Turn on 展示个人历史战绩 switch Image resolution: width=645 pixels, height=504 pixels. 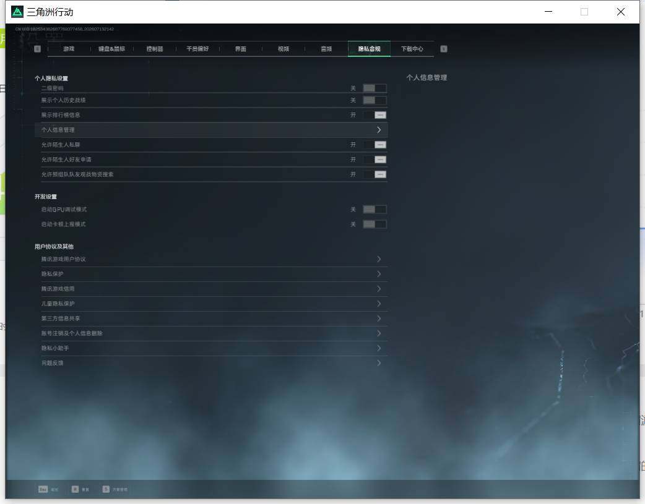(x=374, y=100)
